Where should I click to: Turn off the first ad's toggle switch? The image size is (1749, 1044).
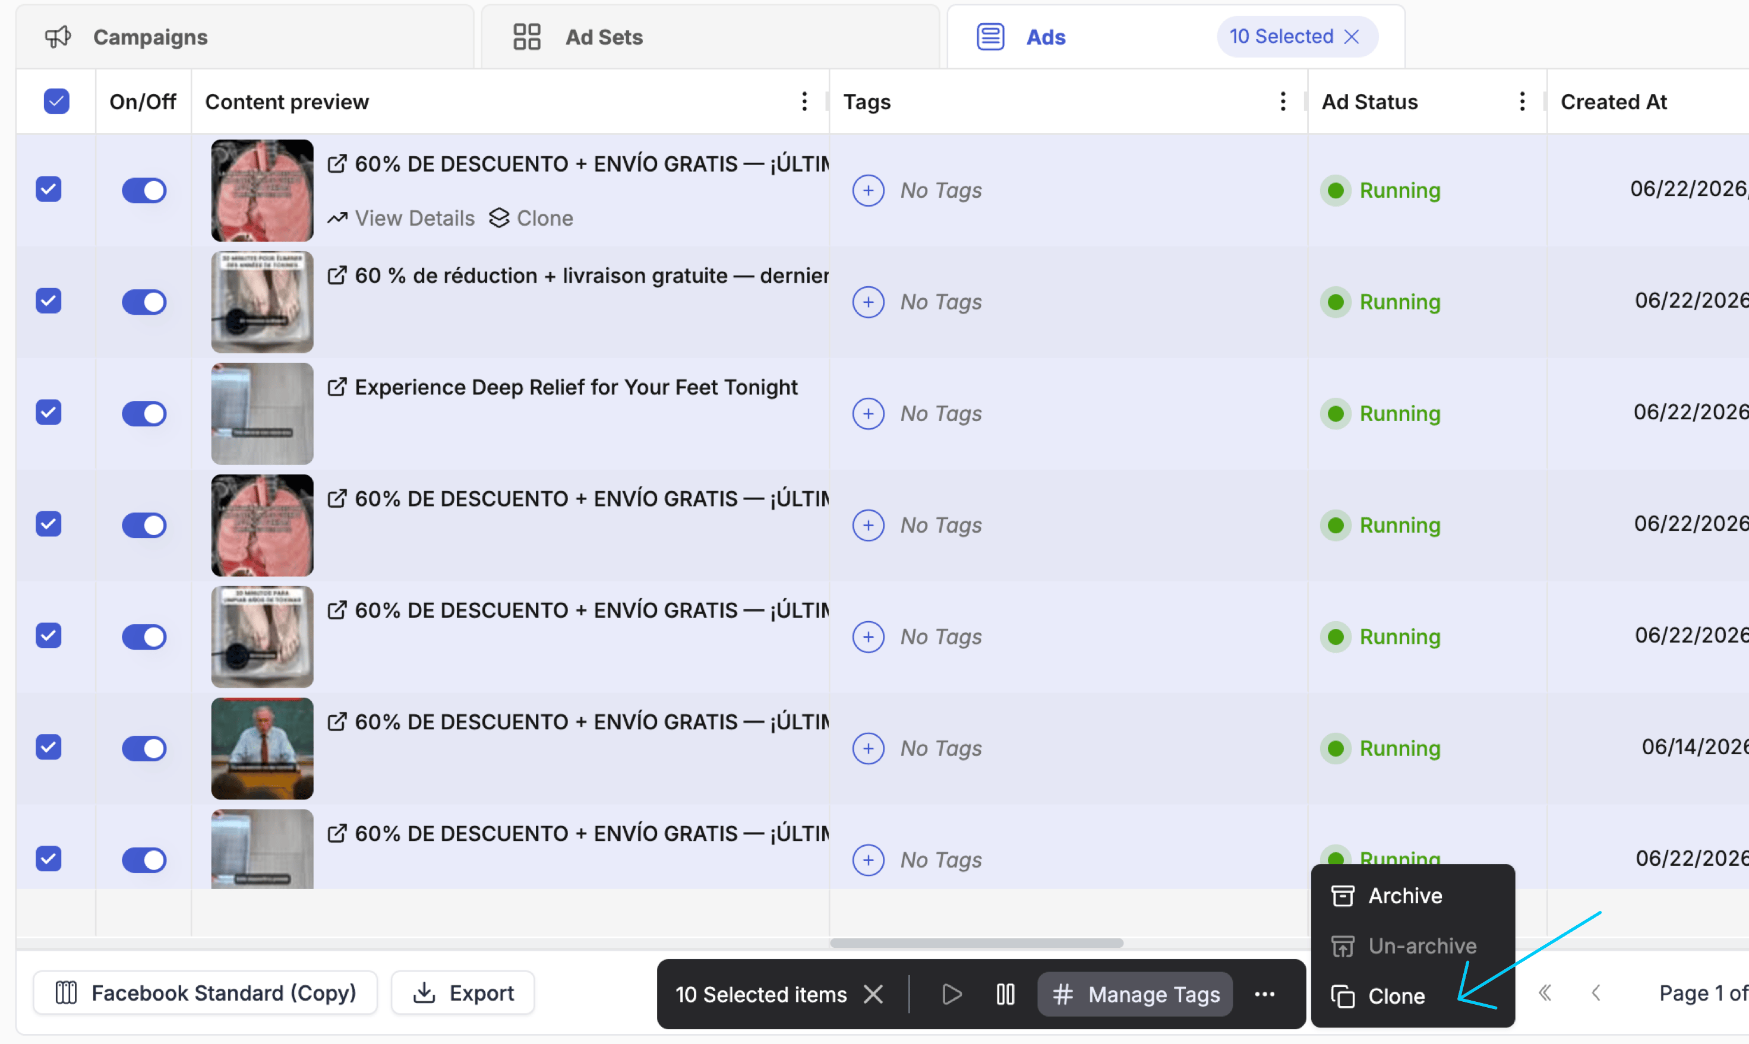coord(144,190)
